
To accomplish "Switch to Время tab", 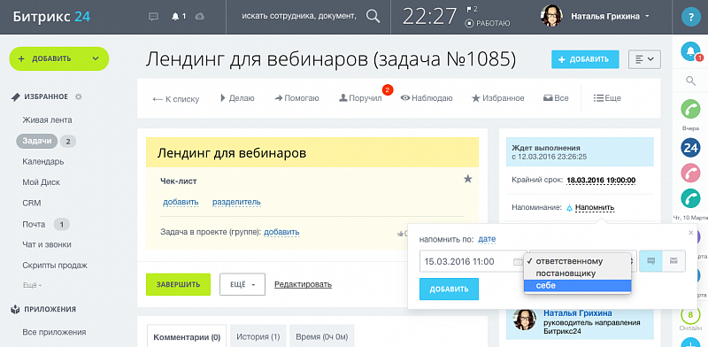I will coord(322,337).
